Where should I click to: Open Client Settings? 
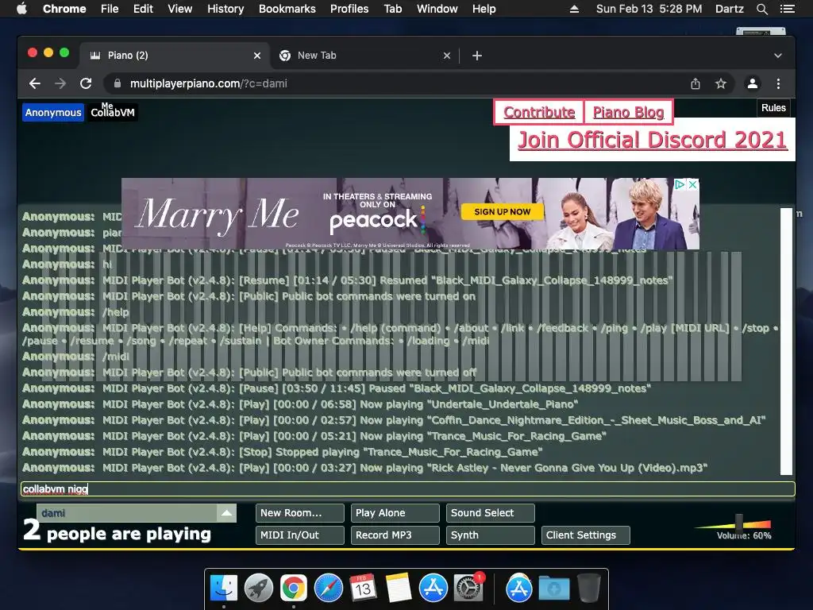tap(586, 535)
